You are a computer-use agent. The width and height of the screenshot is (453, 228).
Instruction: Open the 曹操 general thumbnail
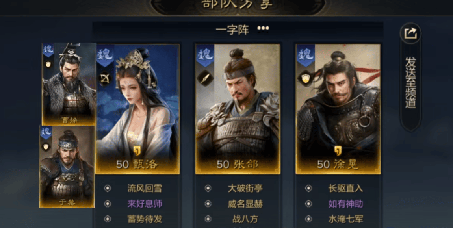pos(69,84)
